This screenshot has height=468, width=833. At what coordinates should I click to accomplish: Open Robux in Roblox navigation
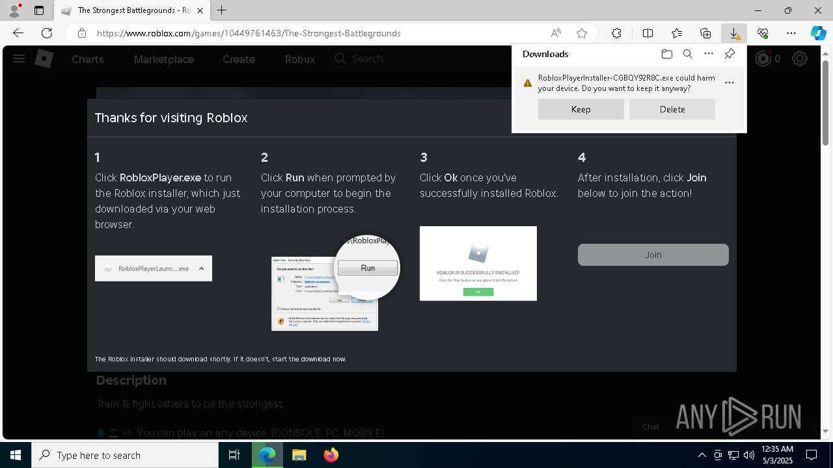[x=300, y=59]
